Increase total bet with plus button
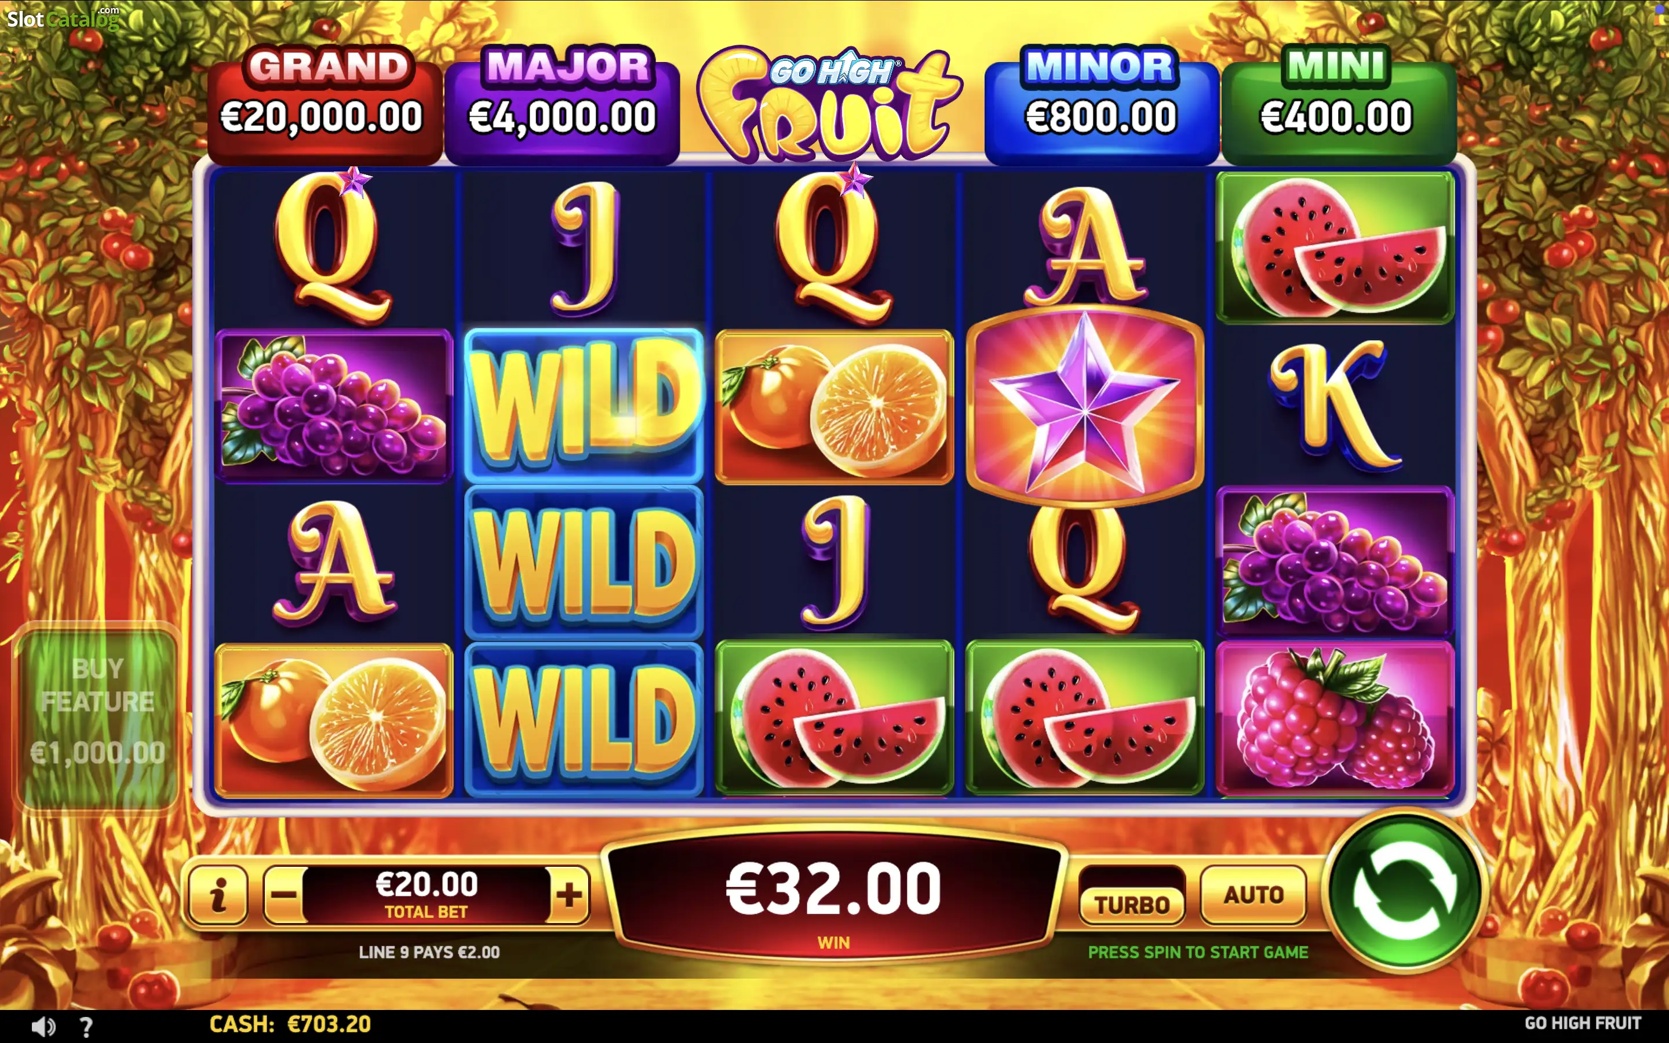 (x=569, y=895)
